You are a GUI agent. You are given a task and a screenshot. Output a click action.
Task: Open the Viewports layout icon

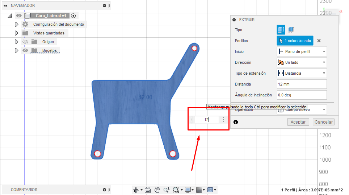pos(210,190)
